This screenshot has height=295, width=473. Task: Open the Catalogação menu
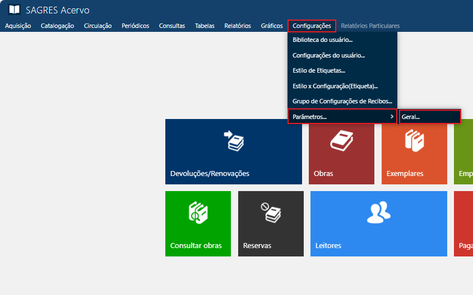(x=57, y=26)
